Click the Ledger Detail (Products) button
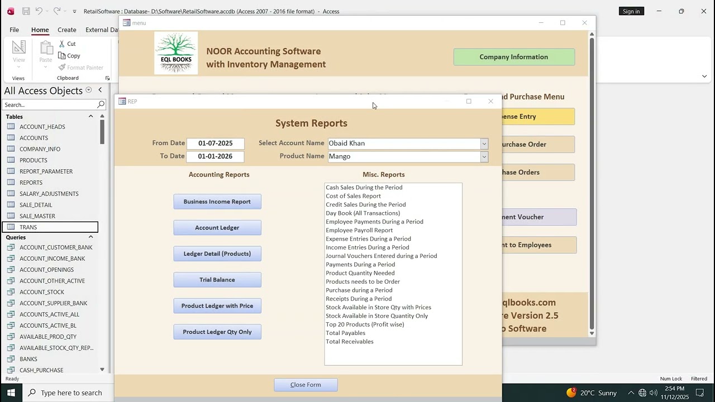715x402 pixels. click(217, 253)
